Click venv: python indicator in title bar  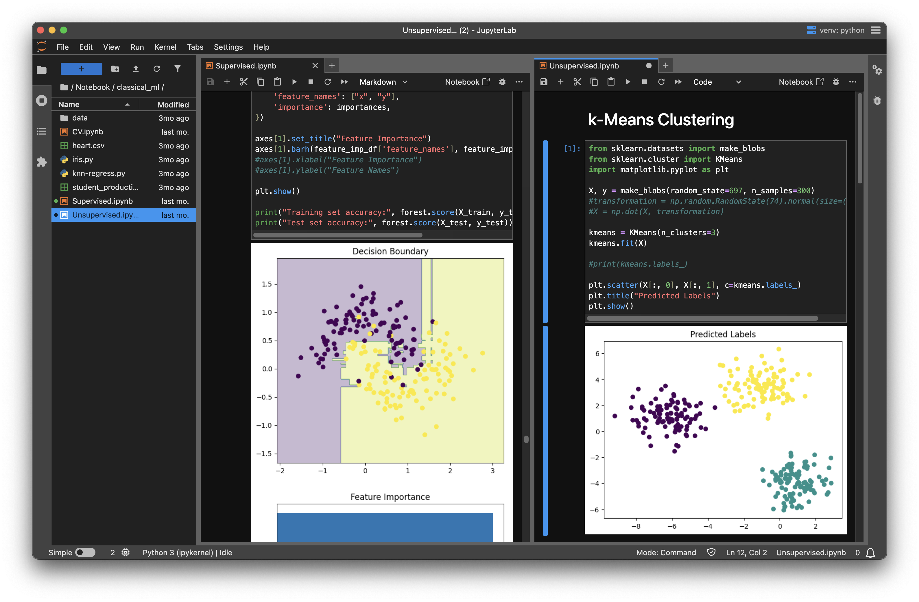pos(836,30)
